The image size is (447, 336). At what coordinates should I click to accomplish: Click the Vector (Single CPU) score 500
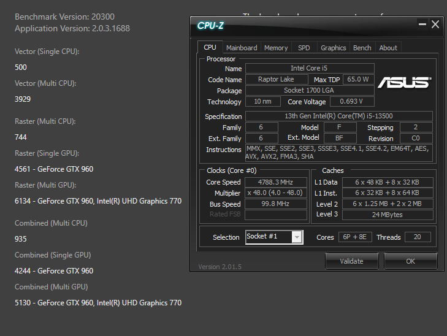tap(21, 67)
